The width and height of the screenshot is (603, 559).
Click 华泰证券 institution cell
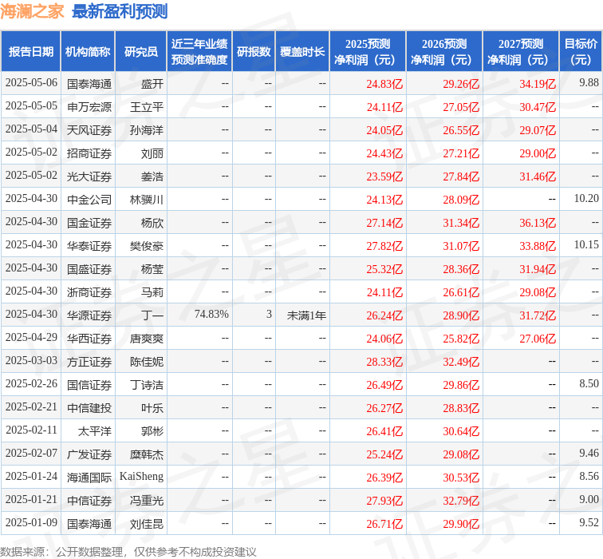coord(89,246)
